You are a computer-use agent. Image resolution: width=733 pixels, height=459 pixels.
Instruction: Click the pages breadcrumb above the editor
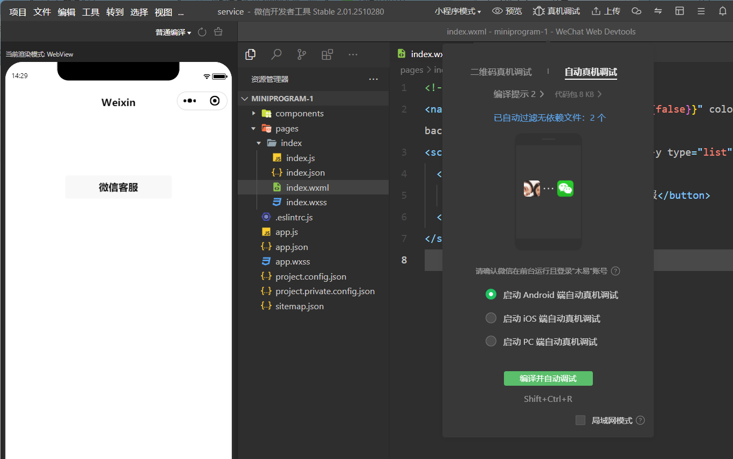pos(412,70)
